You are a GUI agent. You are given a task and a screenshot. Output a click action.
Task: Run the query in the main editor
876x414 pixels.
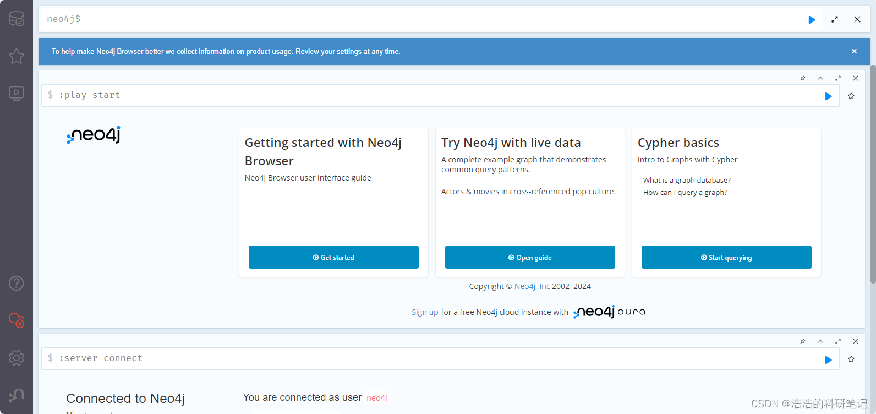tap(812, 20)
